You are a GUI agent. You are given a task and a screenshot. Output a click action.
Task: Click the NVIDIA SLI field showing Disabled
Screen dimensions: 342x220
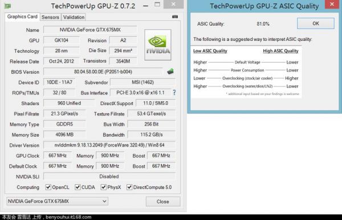click(109, 176)
